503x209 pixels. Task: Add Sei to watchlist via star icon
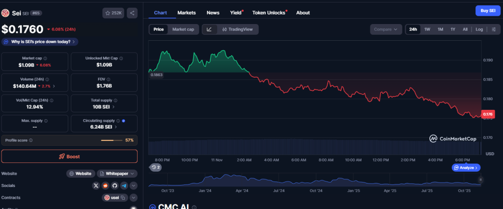tap(113, 13)
